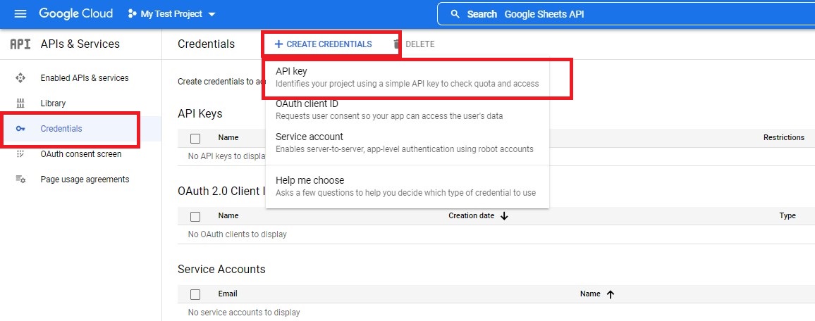Screen dimensions: 815x321
Task: Select Help me choose option
Action: [407, 186]
